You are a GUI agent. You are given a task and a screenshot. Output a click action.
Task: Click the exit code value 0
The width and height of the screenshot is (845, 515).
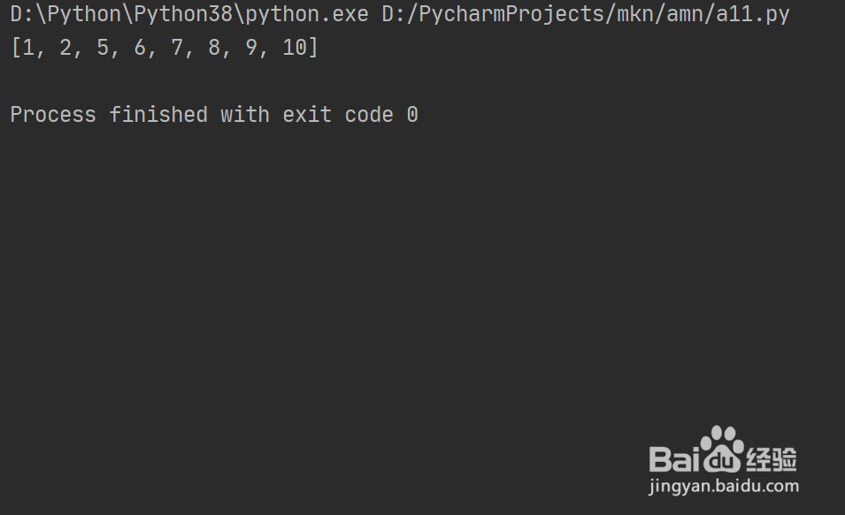tap(412, 115)
